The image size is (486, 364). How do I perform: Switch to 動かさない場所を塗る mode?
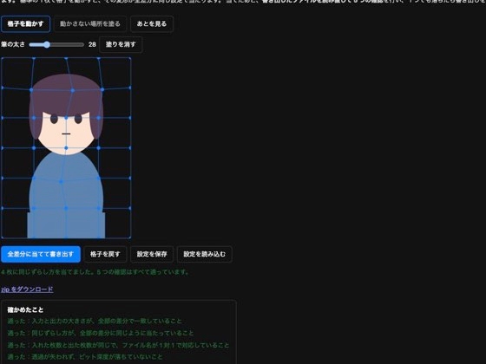pos(90,24)
